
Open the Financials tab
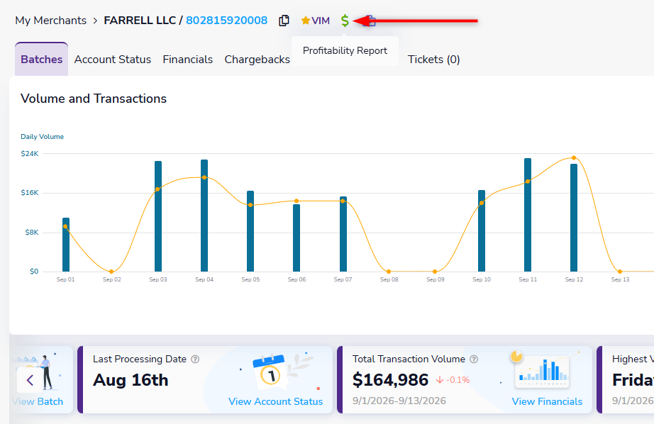pos(188,59)
